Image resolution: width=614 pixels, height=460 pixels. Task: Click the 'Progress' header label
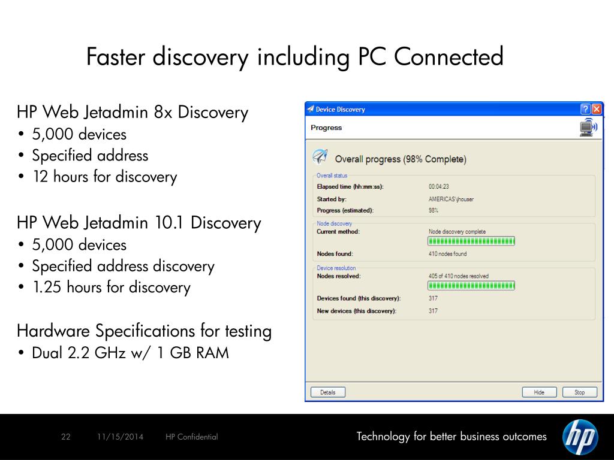click(x=326, y=128)
